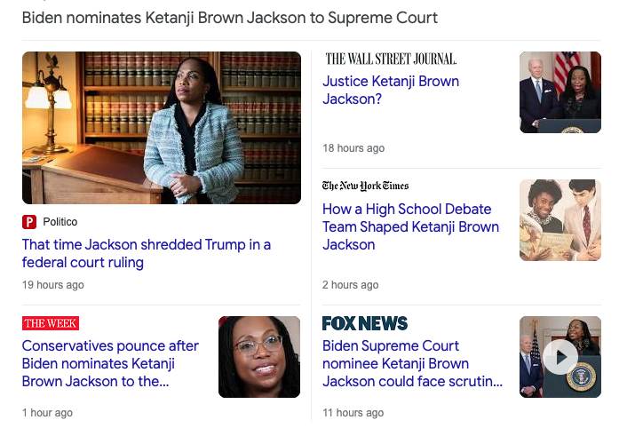The width and height of the screenshot is (635, 428).
Task: Open the Wall Street Journal article thumbnail
Action: pos(560,92)
